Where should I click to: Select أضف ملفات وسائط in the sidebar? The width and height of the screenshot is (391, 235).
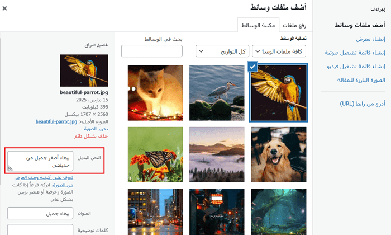tap(360, 25)
